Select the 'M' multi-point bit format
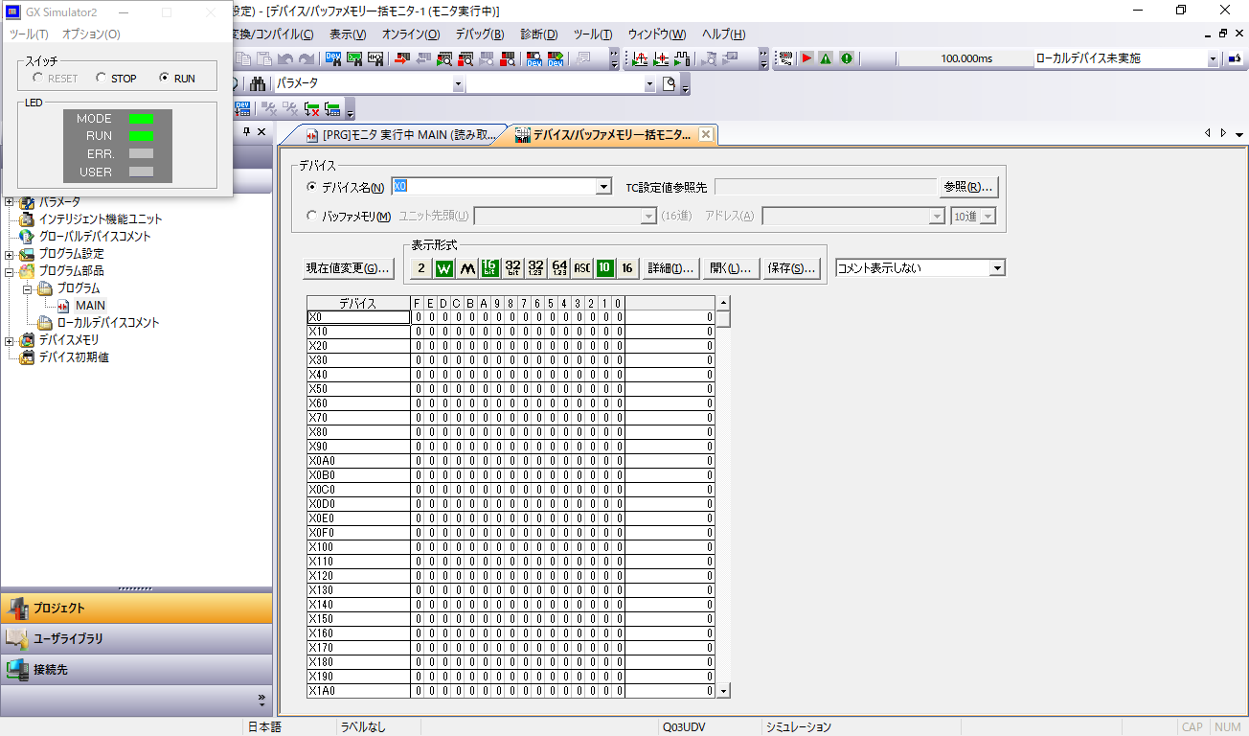This screenshot has height=736, width=1249. [x=467, y=268]
